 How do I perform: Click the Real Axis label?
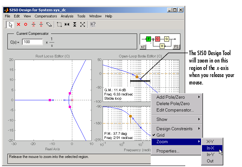pyautogui.click(x=53, y=149)
